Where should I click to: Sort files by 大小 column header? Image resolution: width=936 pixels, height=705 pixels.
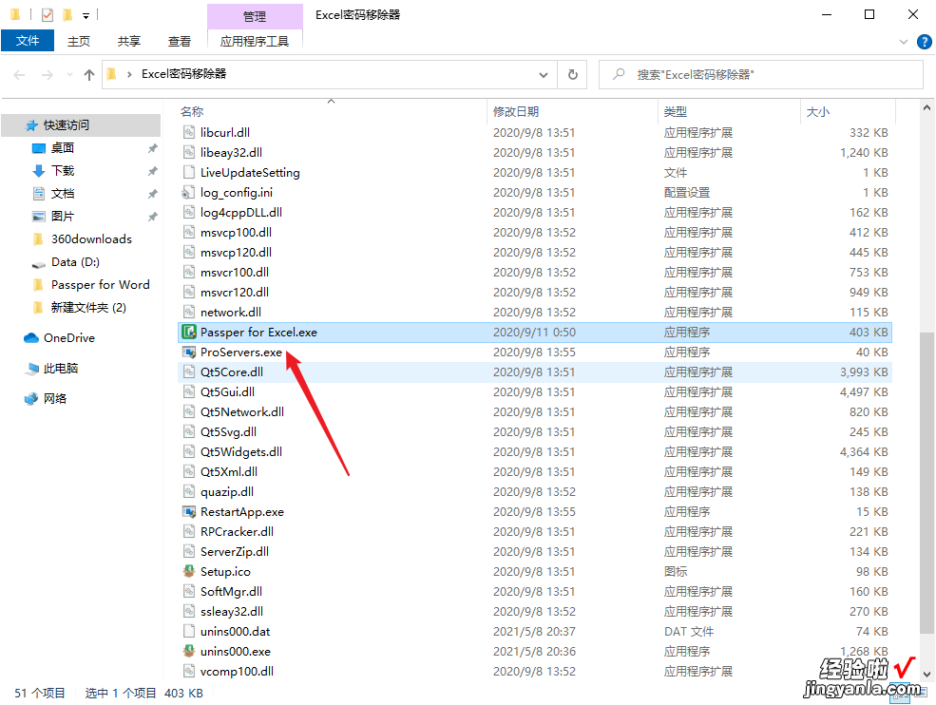coord(849,111)
